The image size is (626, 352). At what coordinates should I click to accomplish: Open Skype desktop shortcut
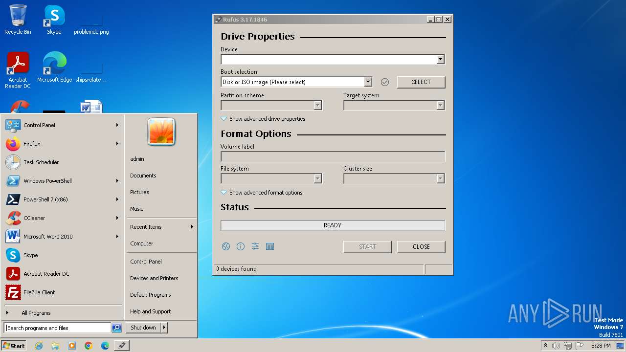pyautogui.click(x=54, y=20)
